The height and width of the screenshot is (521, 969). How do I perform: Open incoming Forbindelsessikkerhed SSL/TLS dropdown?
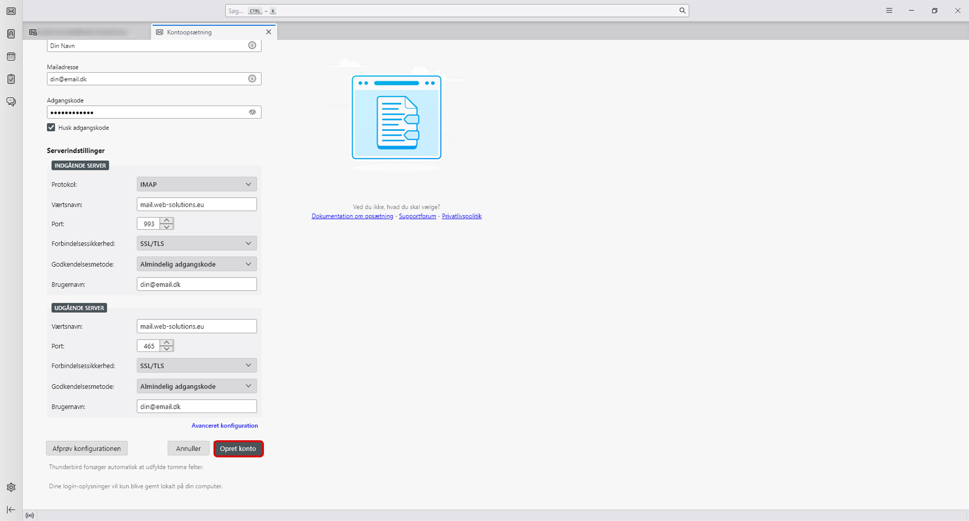click(x=196, y=243)
